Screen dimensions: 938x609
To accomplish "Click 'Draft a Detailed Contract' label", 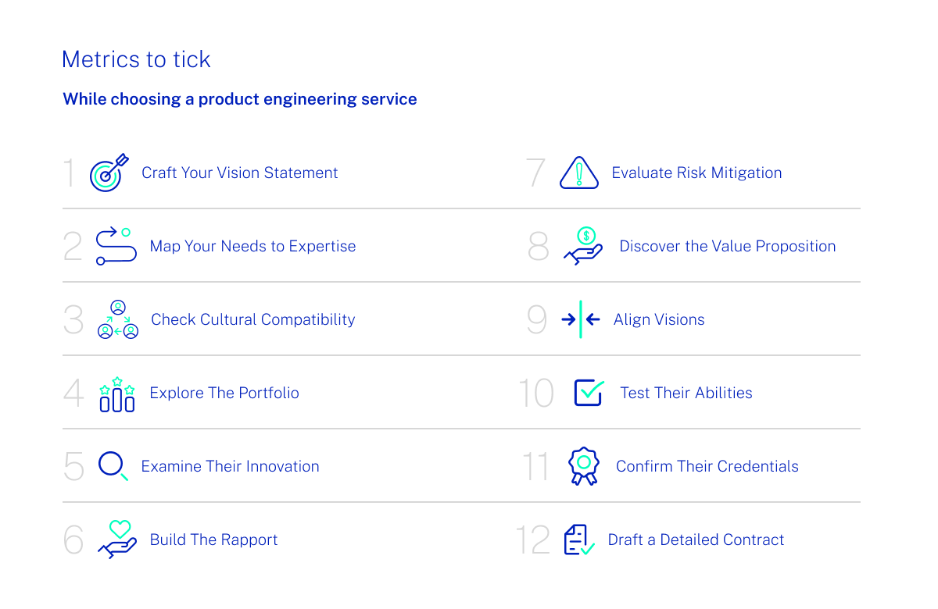I will (x=696, y=540).
